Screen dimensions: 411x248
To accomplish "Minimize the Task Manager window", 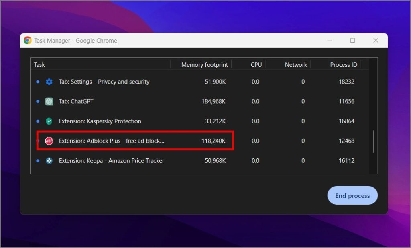I will [x=330, y=40].
